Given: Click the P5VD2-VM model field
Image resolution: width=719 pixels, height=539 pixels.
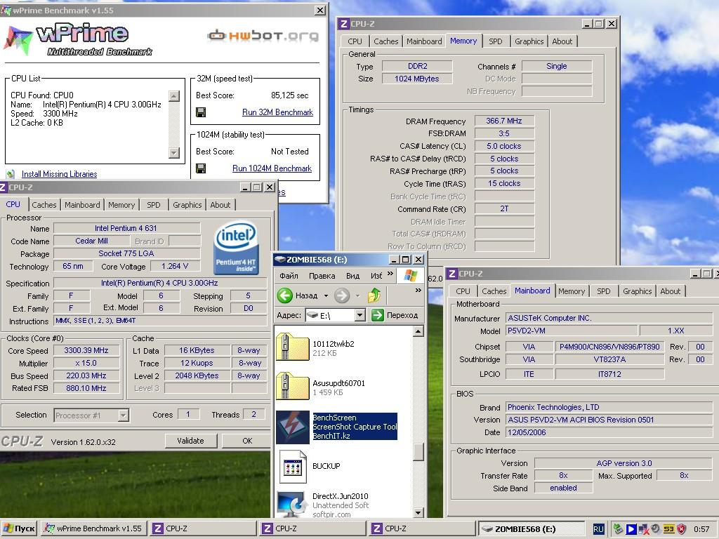Looking at the screenshot, I should coord(572,331).
